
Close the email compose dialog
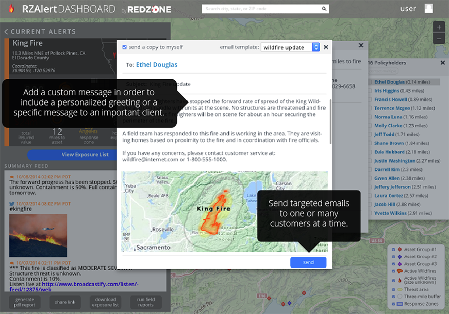pos(326,47)
